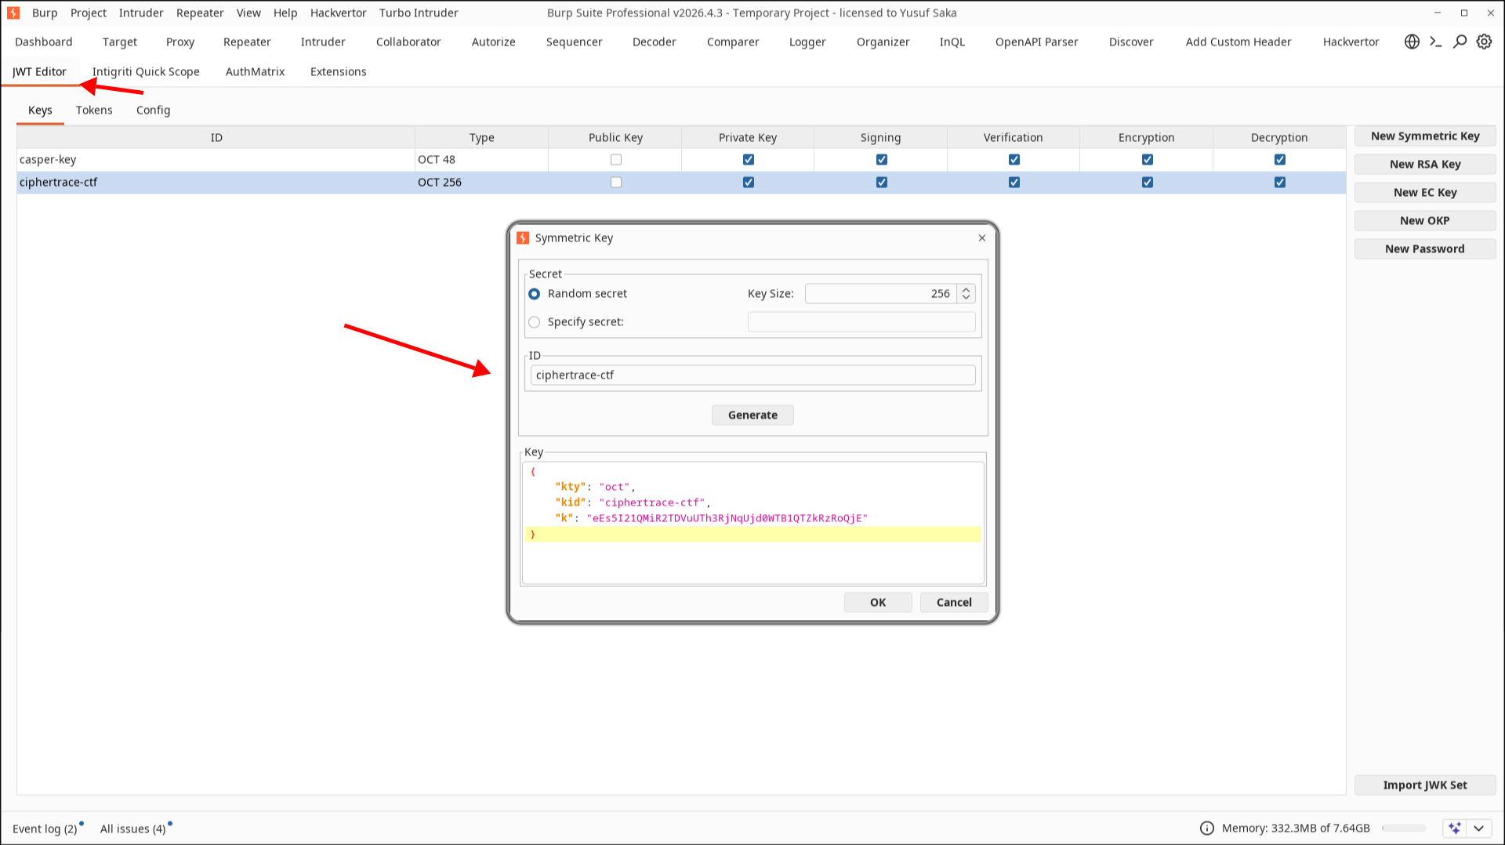Click New EC Key button
Screen dimensions: 1505x845
(1425, 193)
